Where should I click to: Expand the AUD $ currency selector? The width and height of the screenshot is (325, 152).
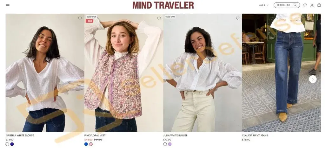tap(264, 5)
